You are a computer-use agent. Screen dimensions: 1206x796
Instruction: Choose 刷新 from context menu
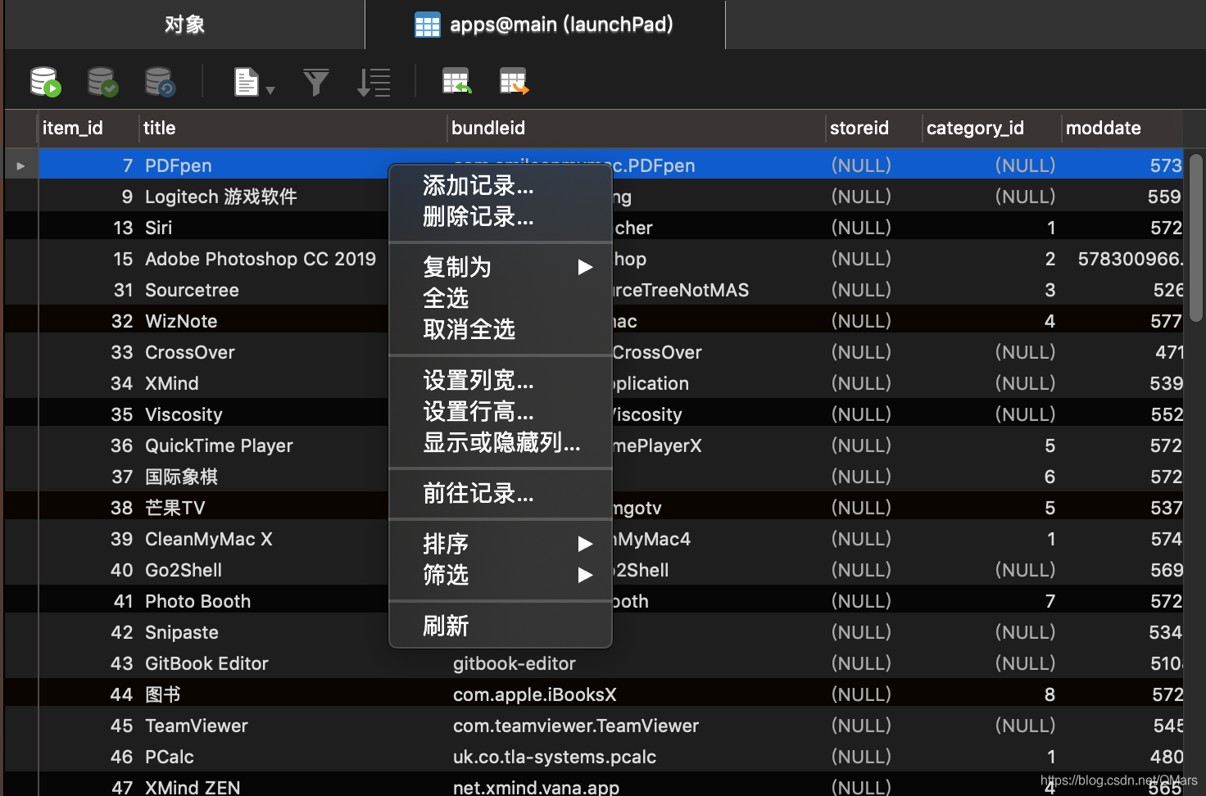pyautogui.click(x=501, y=626)
